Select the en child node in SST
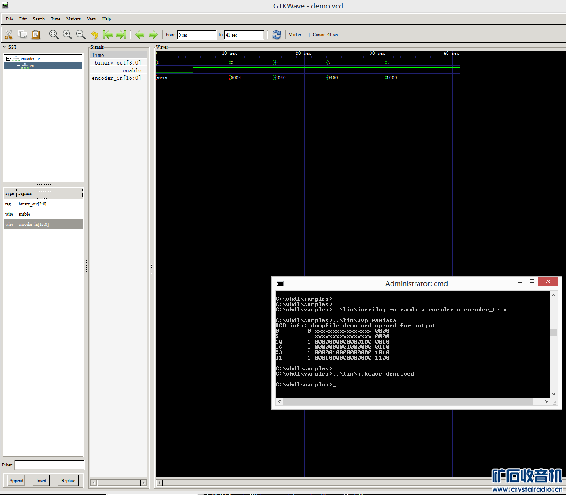Screen dimensions: 566x495 coord(32,66)
